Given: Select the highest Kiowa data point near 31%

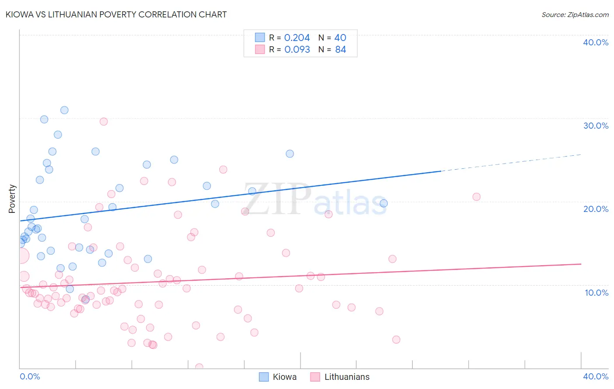Looking at the screenshot, I should point(64,110).
